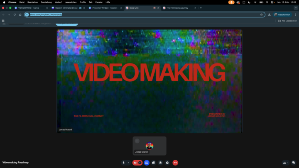Start recording with the record button
299x168 pixels.
[x=160, y=163]
